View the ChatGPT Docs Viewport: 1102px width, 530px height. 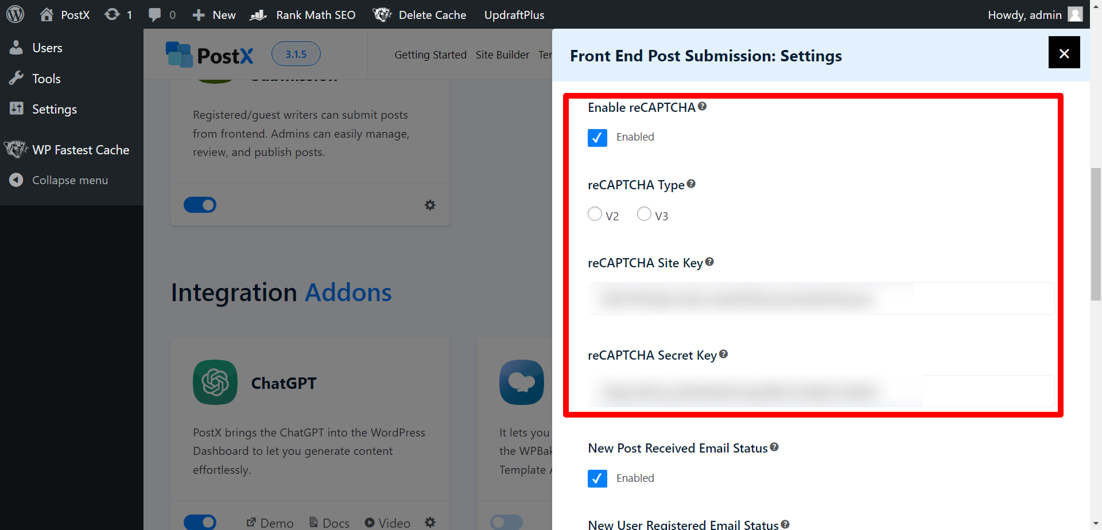329,522
